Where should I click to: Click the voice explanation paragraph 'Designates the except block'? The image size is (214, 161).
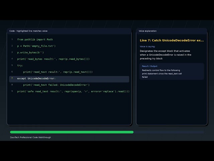(x=166, y=55)
